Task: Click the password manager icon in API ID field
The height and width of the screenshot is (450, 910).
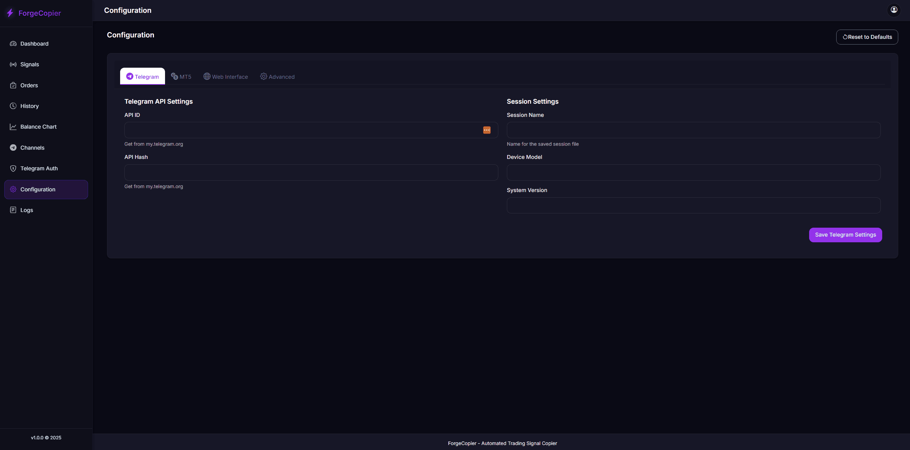Action: point(487,130)
